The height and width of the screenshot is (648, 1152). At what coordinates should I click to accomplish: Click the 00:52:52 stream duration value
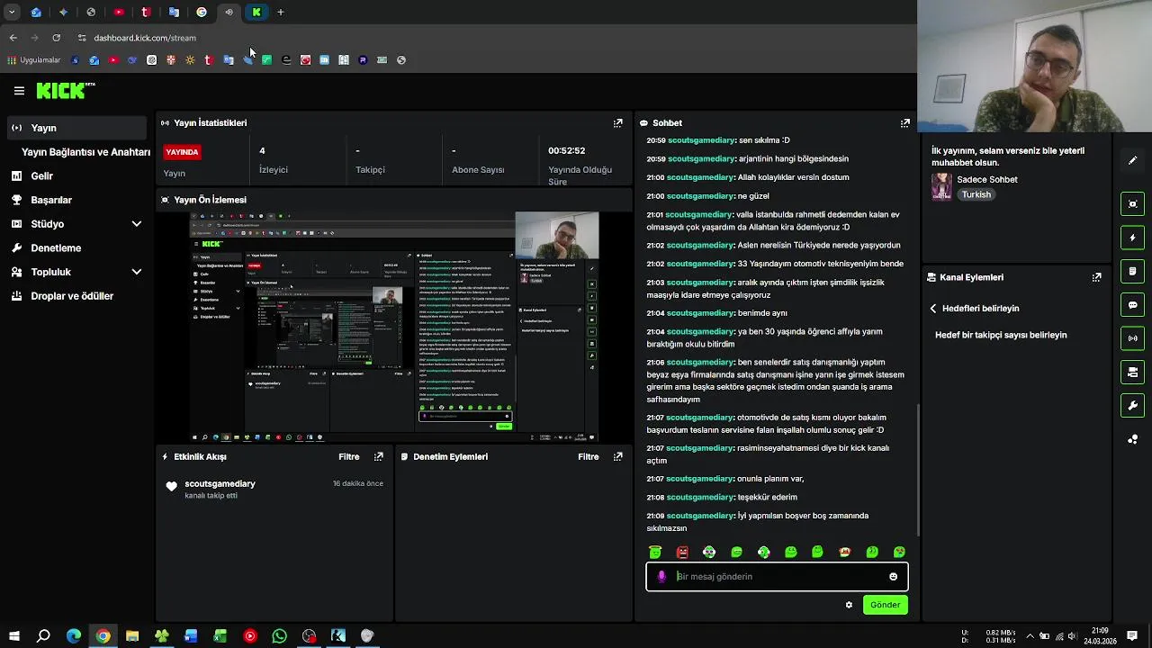pyautogui.click(x=567, y=151)
